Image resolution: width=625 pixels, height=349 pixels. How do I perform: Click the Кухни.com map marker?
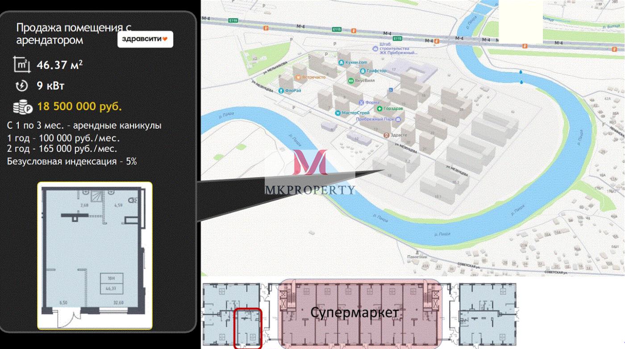tap(342, 63)
